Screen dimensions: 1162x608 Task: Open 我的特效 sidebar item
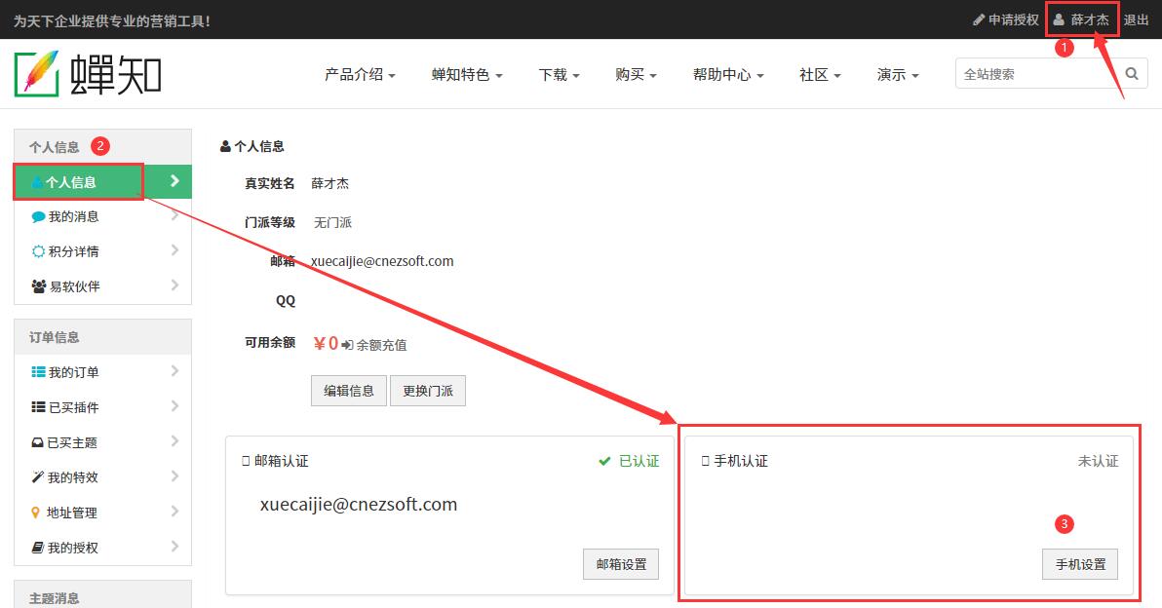[x=103, y=476]
